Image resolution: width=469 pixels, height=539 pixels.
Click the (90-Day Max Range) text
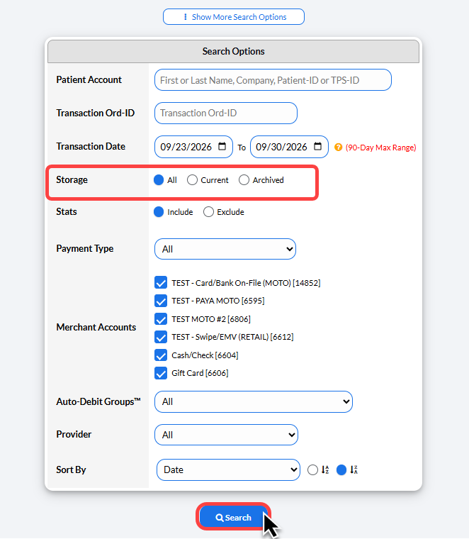pos(380,148)
